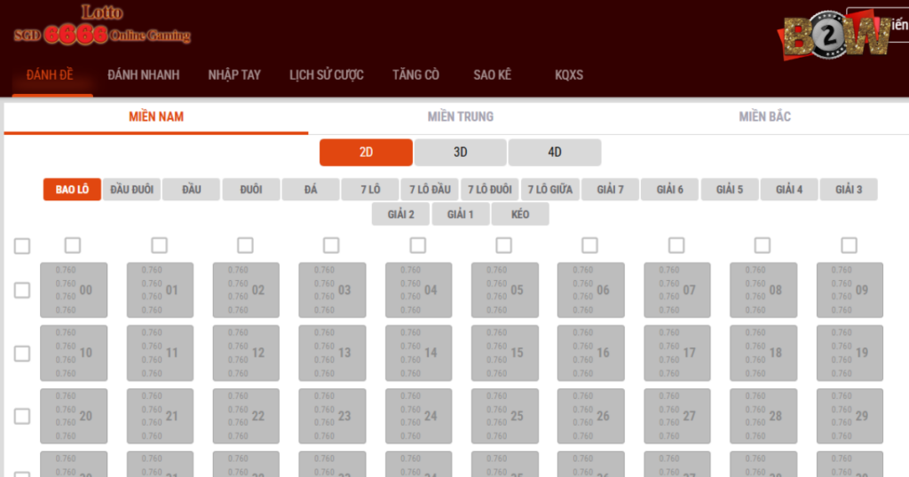Select the 4D bet type button

[554, 152]
